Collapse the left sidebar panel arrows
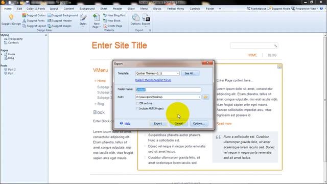Viewport: 327px width, 184px height. (45, 35)
